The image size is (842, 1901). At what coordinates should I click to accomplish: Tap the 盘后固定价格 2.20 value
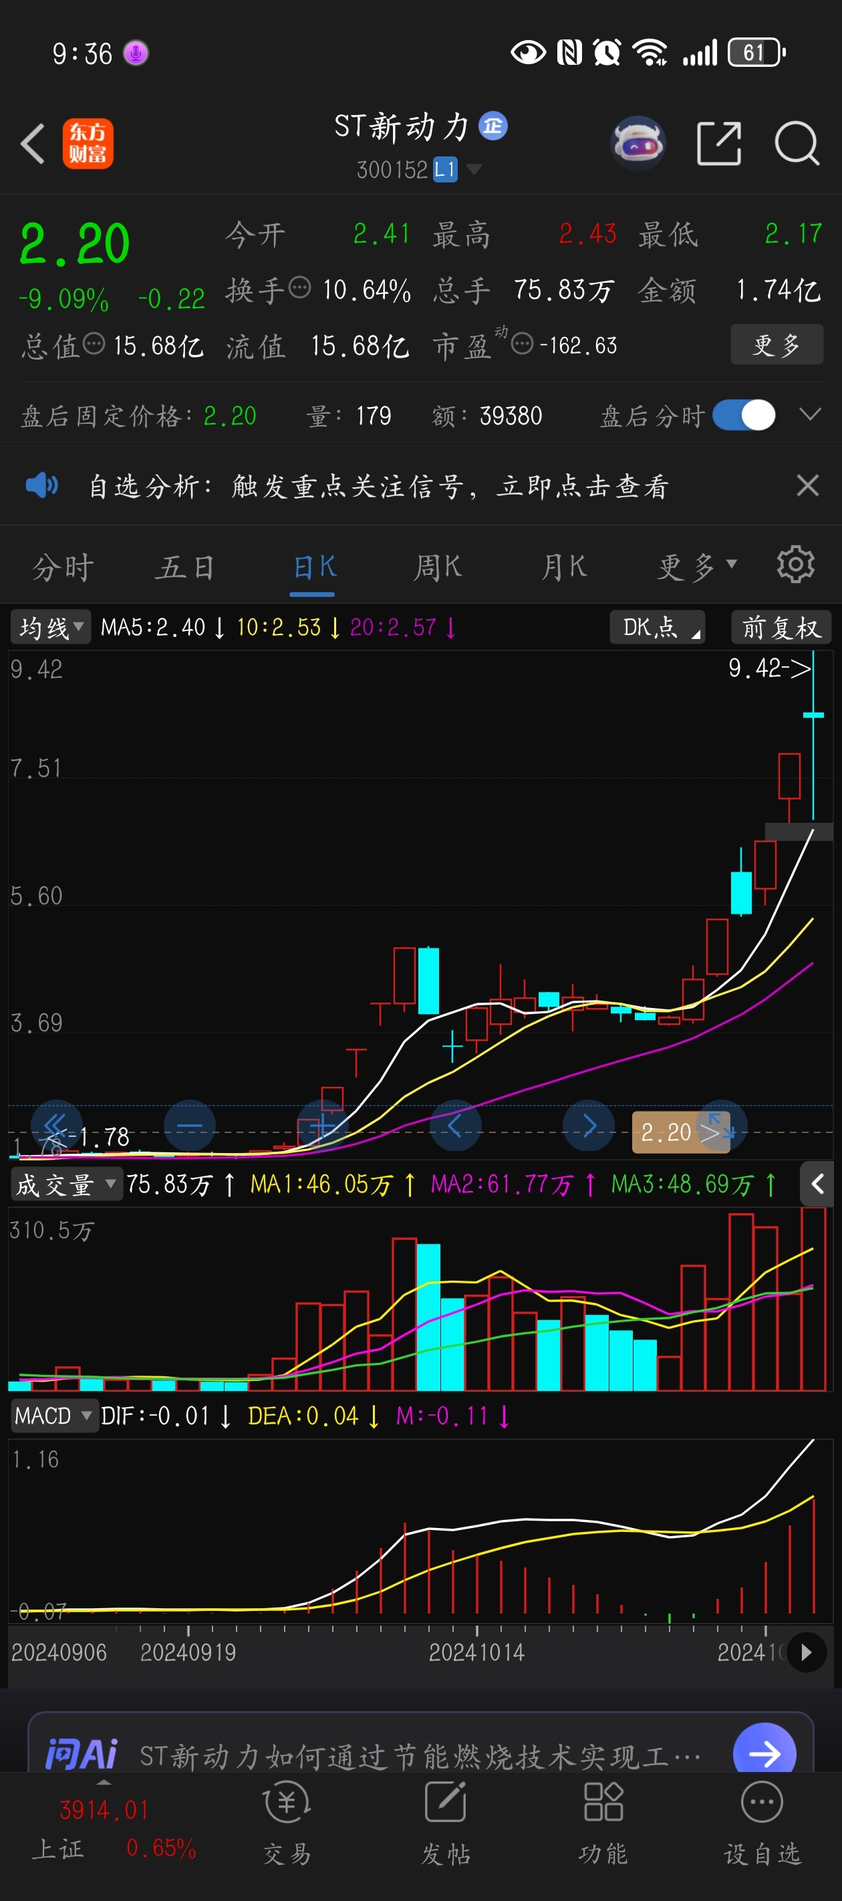[231, 416]
